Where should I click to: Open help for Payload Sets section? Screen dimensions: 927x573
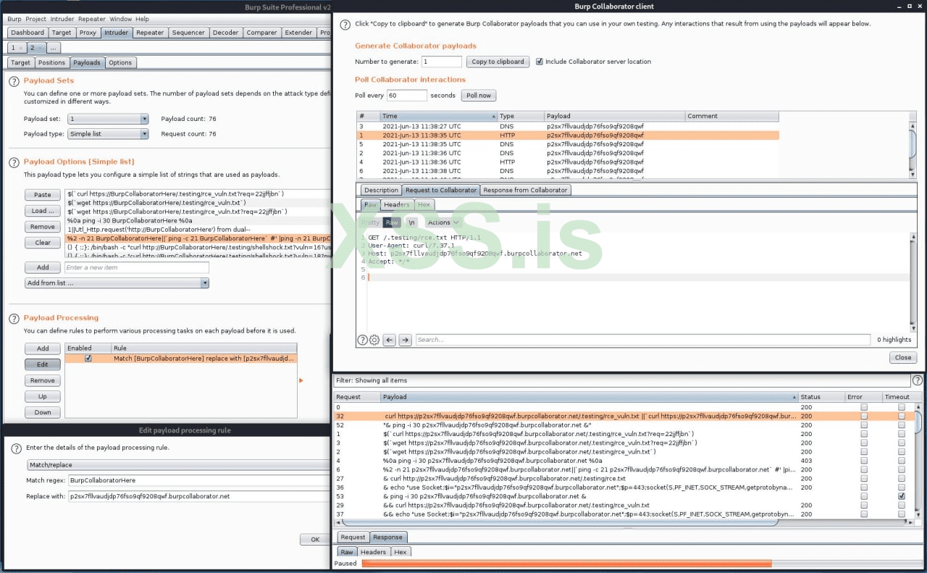[x=14, y=81]
